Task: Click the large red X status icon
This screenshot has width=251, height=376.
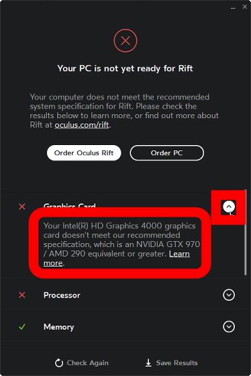Action: [x=125, y=40]
